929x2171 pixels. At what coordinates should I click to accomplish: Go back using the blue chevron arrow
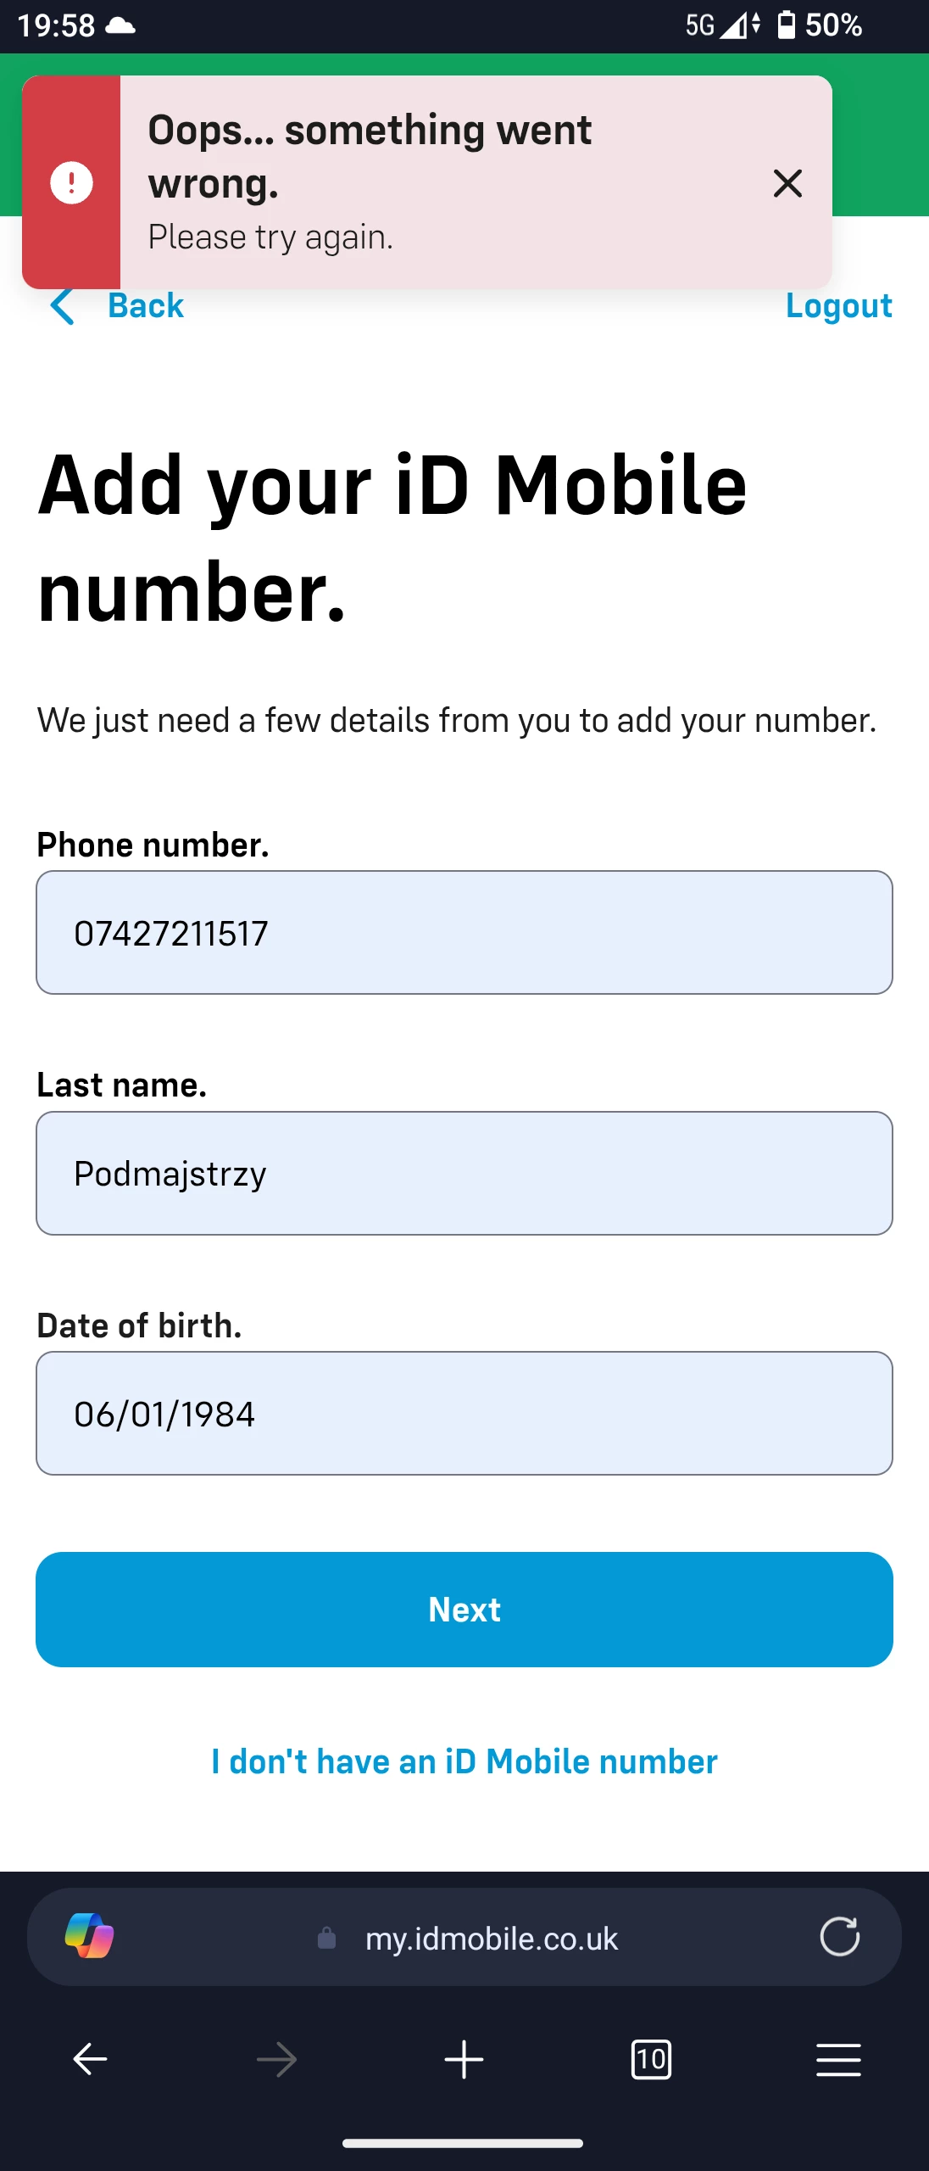[x=63, y=306]
